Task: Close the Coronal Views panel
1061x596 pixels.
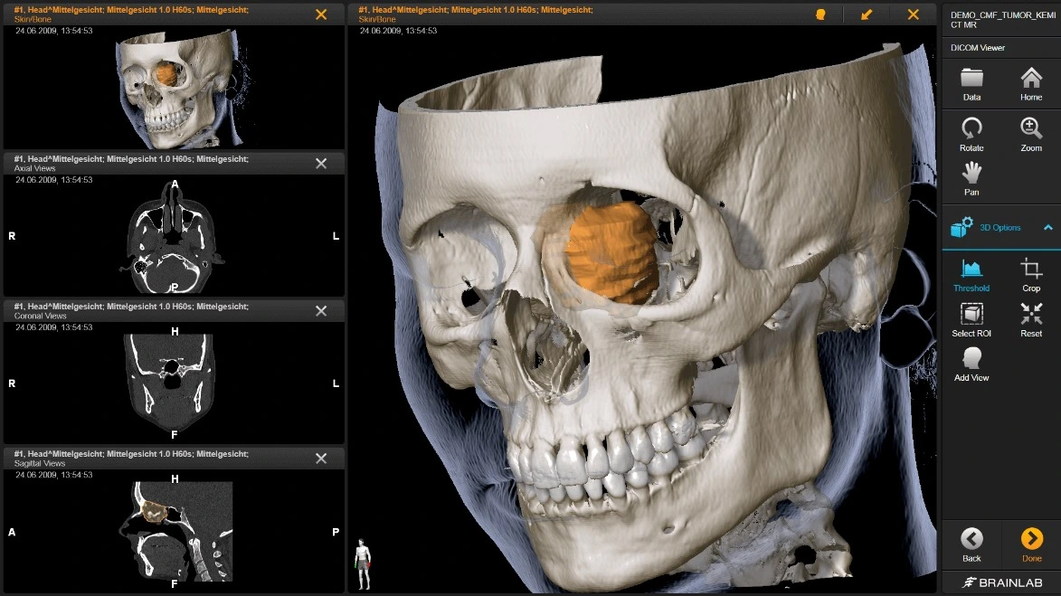Action: click(321, 311)
